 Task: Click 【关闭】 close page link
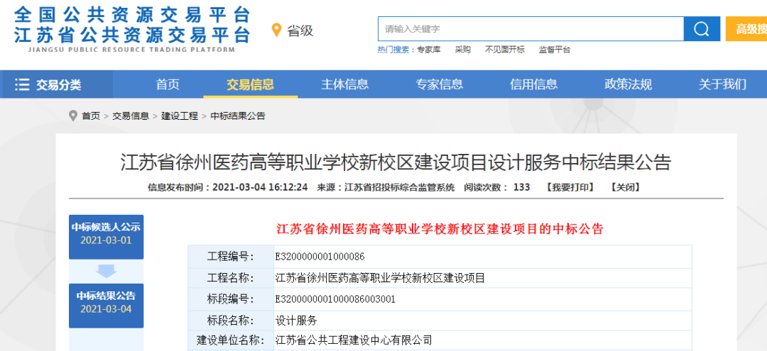624,187
